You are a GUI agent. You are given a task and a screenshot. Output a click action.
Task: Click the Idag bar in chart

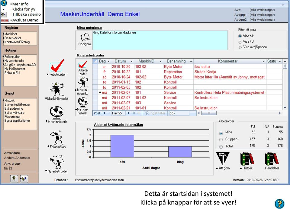point(180,152)
